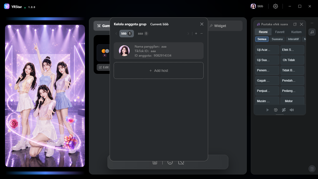Filter sounds by Suasana
318x179 pixels.
tap(277, 39)
